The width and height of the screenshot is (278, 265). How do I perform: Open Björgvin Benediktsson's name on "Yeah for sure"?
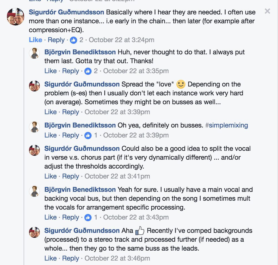80,190
